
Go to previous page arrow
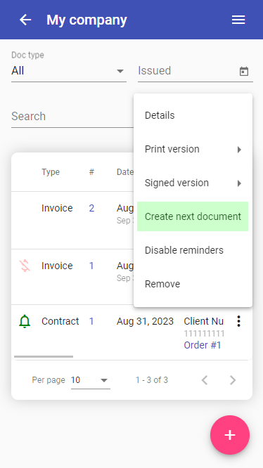click(x=205, y=380)
